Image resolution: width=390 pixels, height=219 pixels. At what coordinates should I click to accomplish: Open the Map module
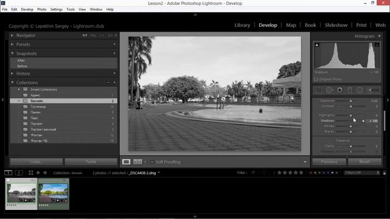click(x=291, y=25)
